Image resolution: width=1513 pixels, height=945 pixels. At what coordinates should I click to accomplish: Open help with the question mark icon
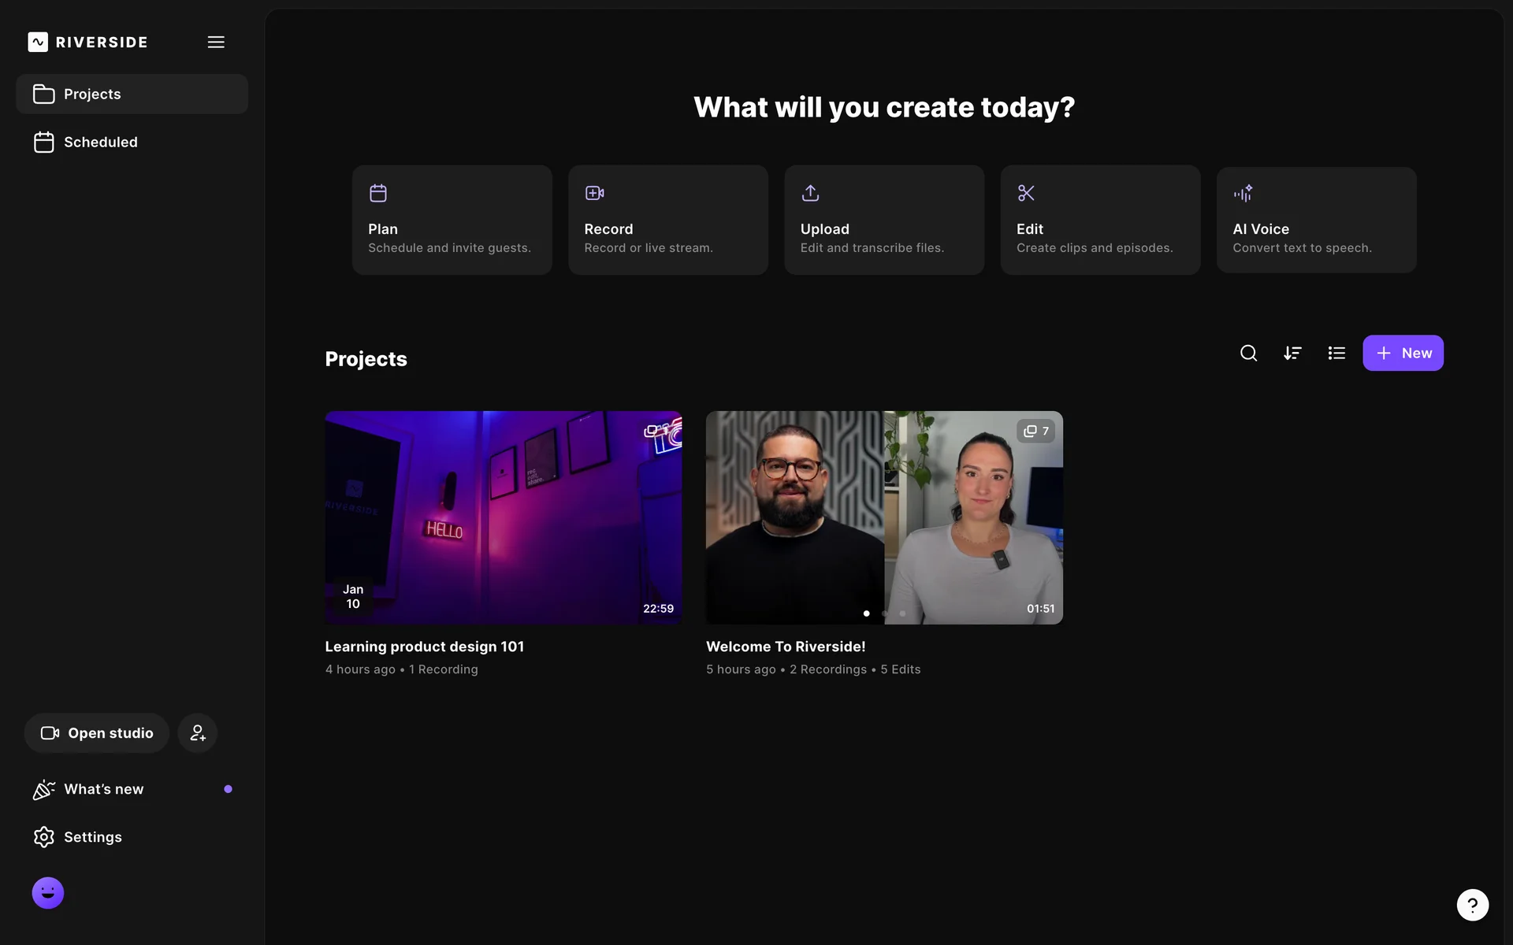[x=1472, y=905]
